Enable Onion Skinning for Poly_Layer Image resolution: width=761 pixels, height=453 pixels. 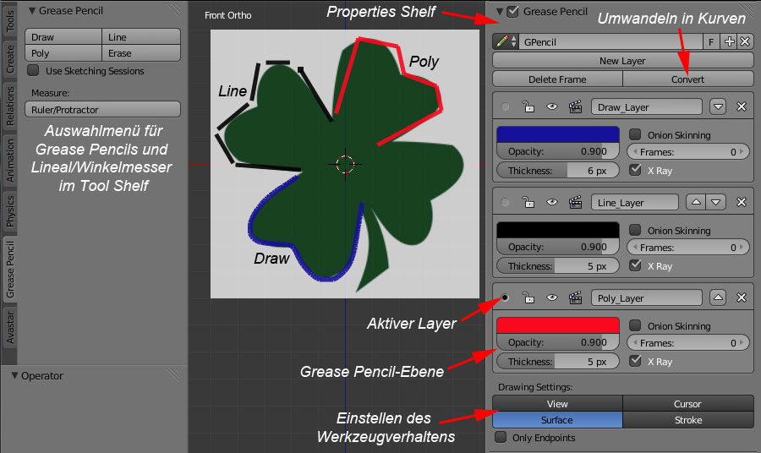635,326
